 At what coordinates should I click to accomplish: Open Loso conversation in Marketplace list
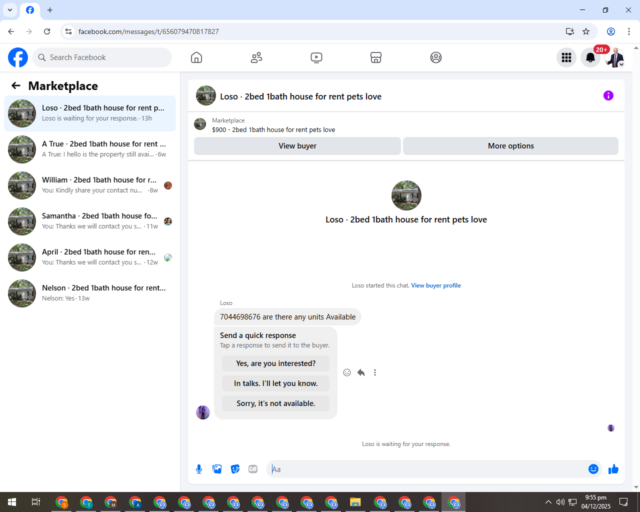[x=90, y=113]
